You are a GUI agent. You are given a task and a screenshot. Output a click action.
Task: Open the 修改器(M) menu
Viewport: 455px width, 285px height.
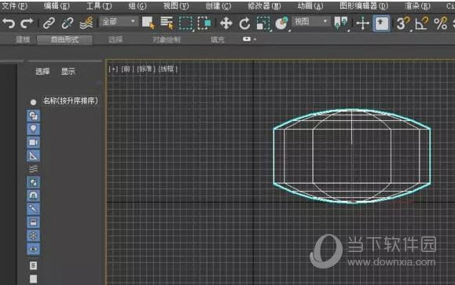264,5
